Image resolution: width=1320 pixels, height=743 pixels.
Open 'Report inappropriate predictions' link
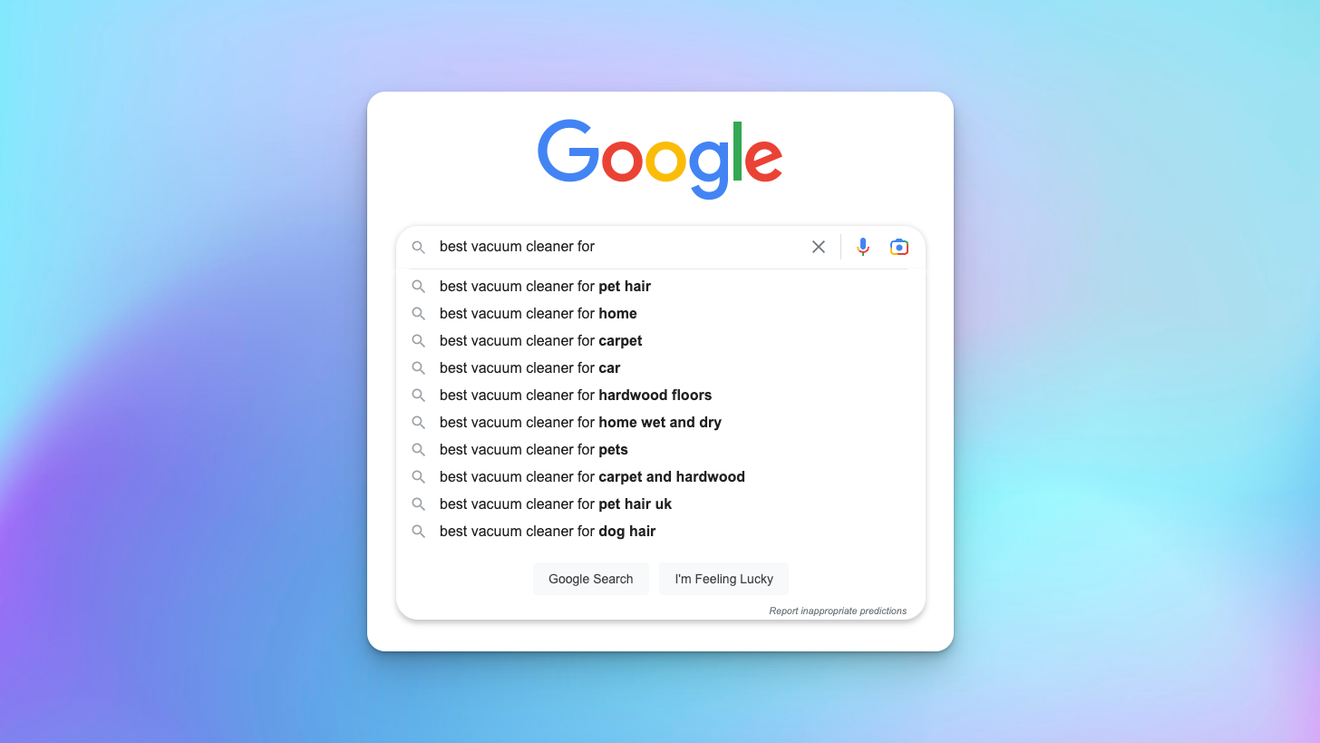click(x=837, y=611)
